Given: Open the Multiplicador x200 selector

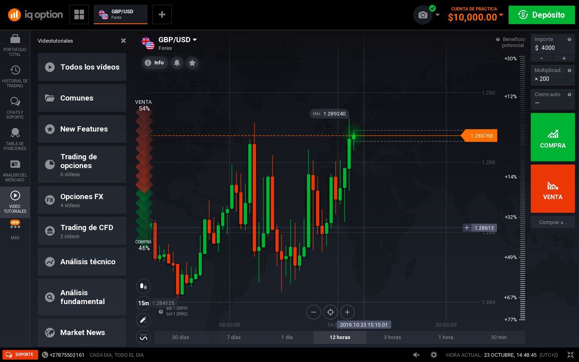Looking at the screenshot, I should tap(553, 75).
